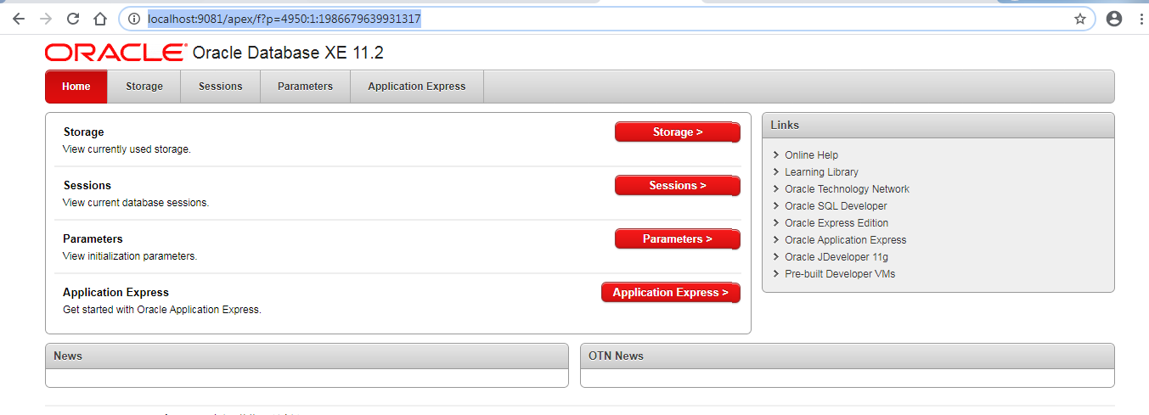The image size is (1149, 415).
Task: Open the Parameters tab
Action: tap(305, 87)
